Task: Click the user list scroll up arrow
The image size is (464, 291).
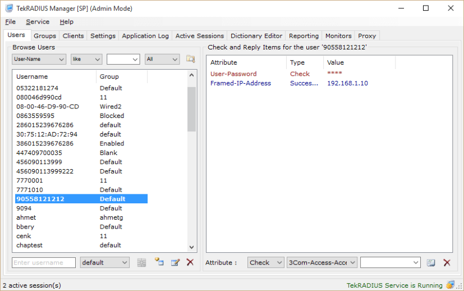Action: click(x=192, y=75)
